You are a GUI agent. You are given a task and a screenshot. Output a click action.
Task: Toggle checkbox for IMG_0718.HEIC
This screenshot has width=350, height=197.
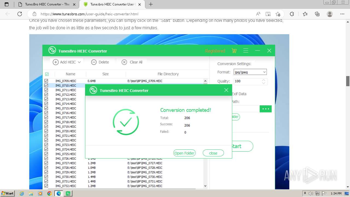tap(46, 122)
